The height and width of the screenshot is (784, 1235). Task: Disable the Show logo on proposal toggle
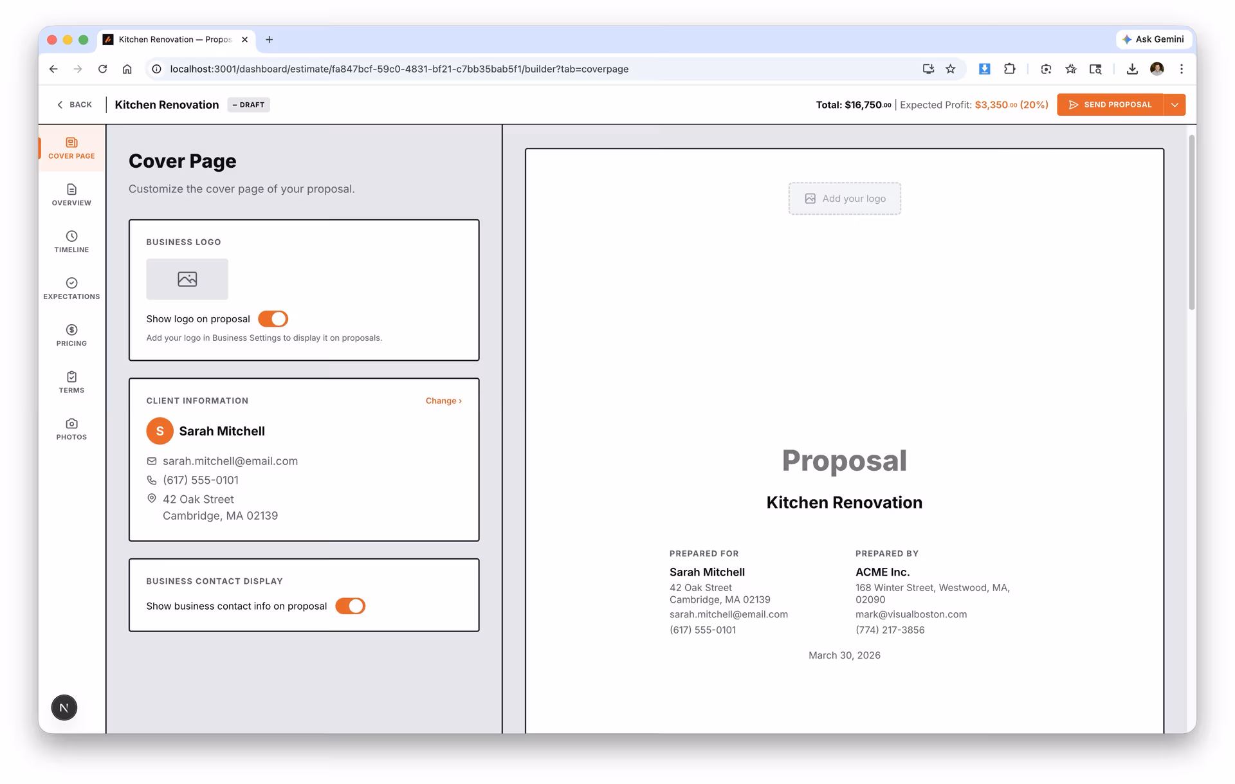click(273, 318)
